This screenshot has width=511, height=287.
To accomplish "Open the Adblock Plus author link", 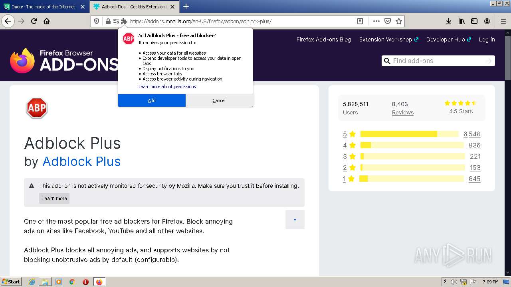I will [x=81, y=161].
